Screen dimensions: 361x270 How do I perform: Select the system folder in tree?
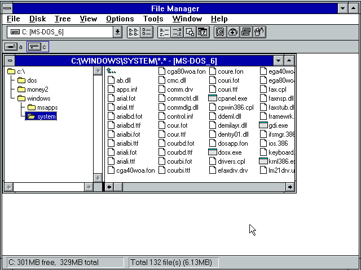(x=41, y=116)
